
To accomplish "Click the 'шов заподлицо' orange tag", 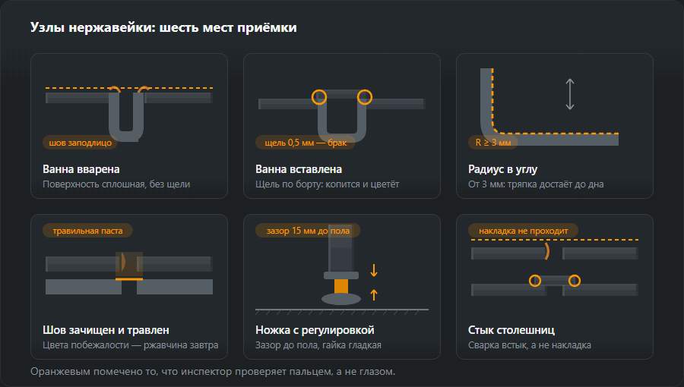I will (81, 143).
